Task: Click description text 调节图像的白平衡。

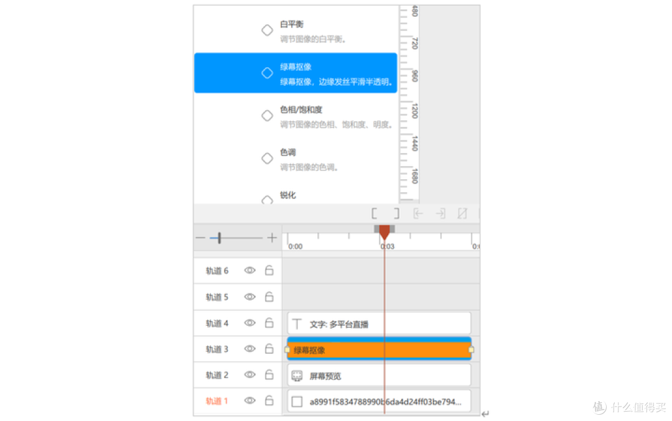Action: click(x=313, y=39)
